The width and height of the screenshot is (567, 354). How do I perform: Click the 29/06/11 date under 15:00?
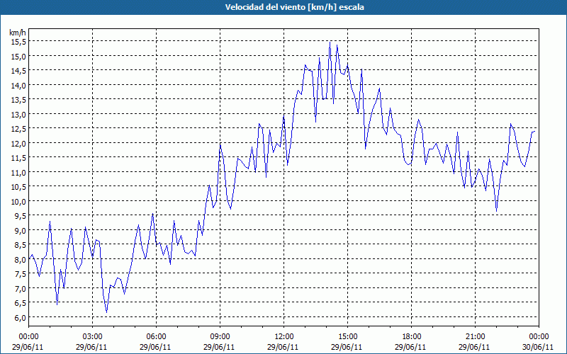pyautogui.click(x=347, y=347)
